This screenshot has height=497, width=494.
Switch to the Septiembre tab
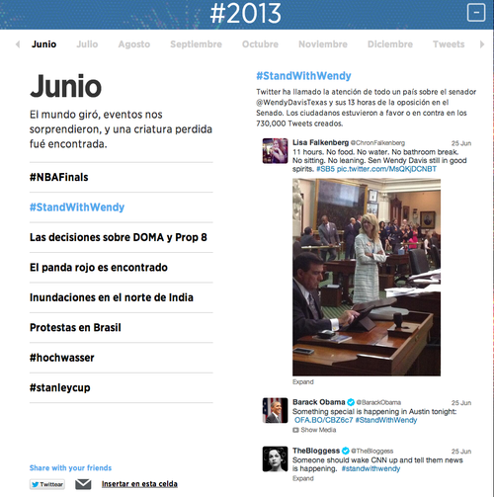point(196,44)
